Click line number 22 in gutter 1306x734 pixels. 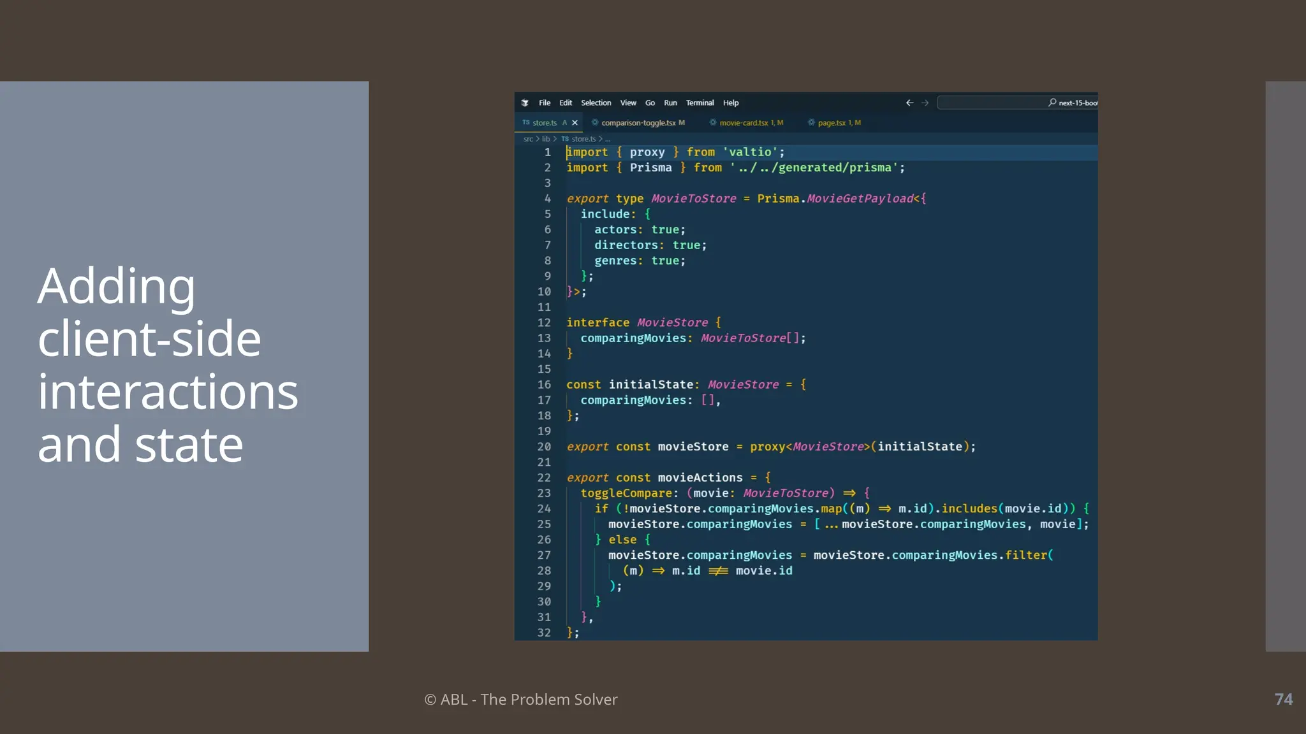coord(544,478)
